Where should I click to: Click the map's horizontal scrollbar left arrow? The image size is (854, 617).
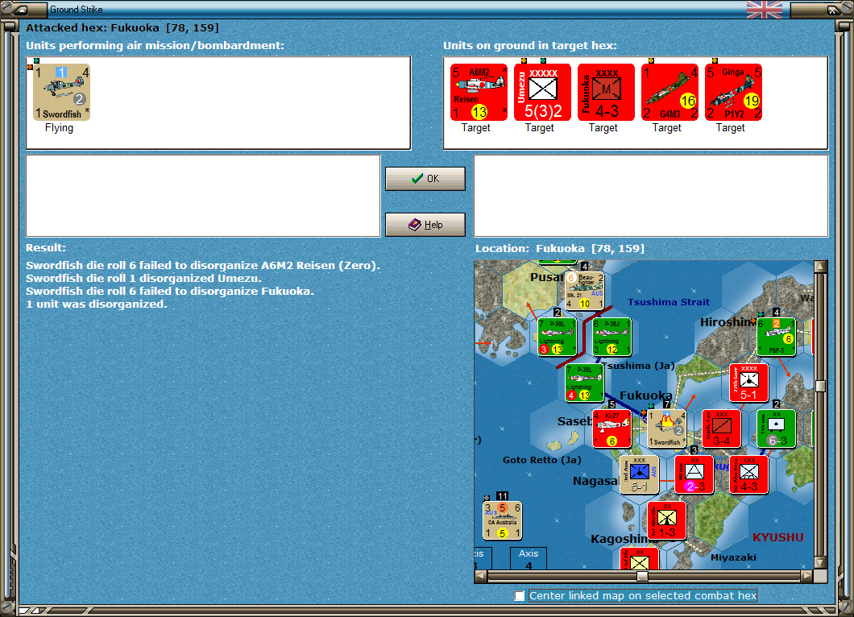click(480, 576)
